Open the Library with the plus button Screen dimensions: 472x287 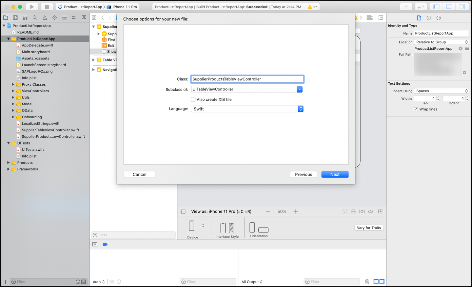[406, 7]
